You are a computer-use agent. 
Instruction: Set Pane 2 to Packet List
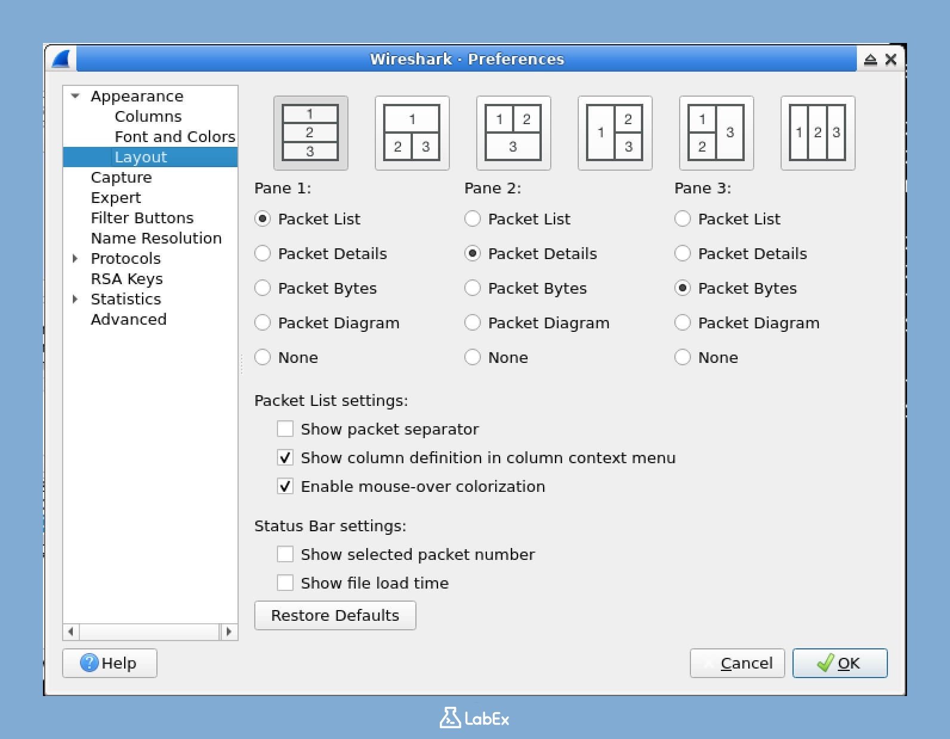[517, 219]
